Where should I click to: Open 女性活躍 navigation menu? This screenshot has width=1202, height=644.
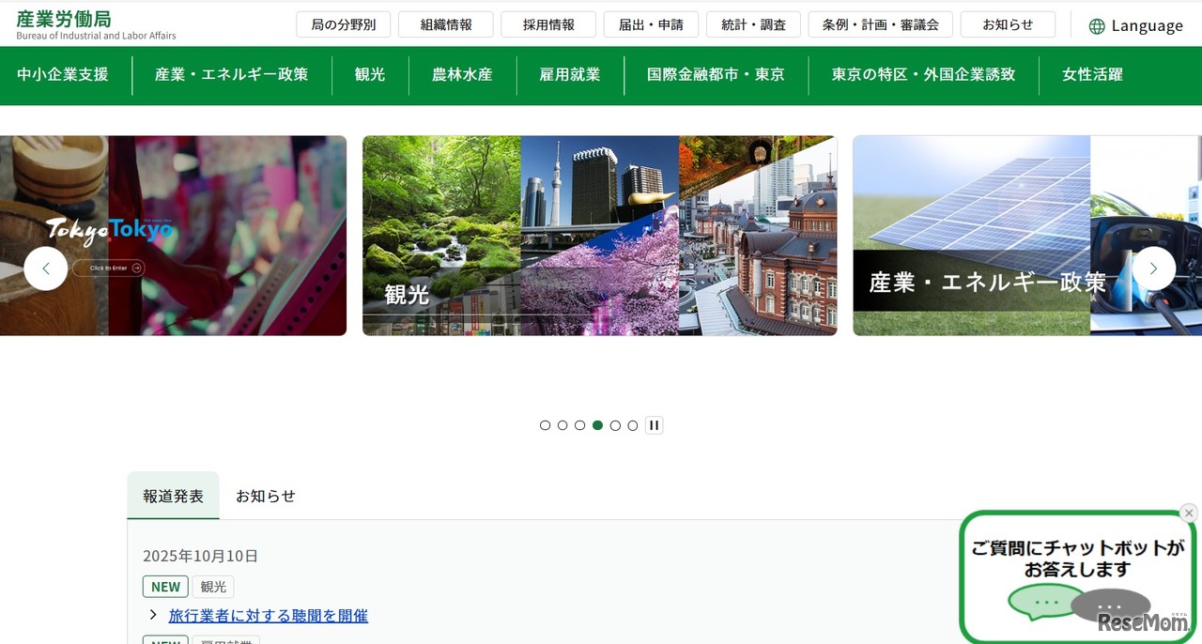[x=1092, y=74]
